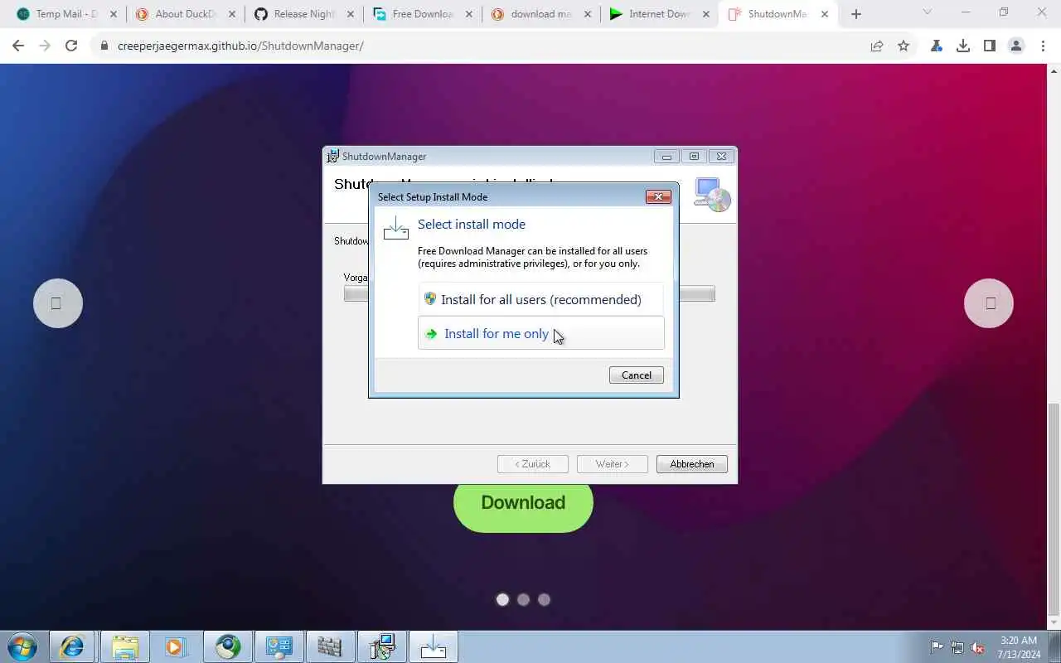Image resolution: width=1061 pixels, height=663 pixels.
Task: Select the first carousel indicator dot
Action: (502, 600)
